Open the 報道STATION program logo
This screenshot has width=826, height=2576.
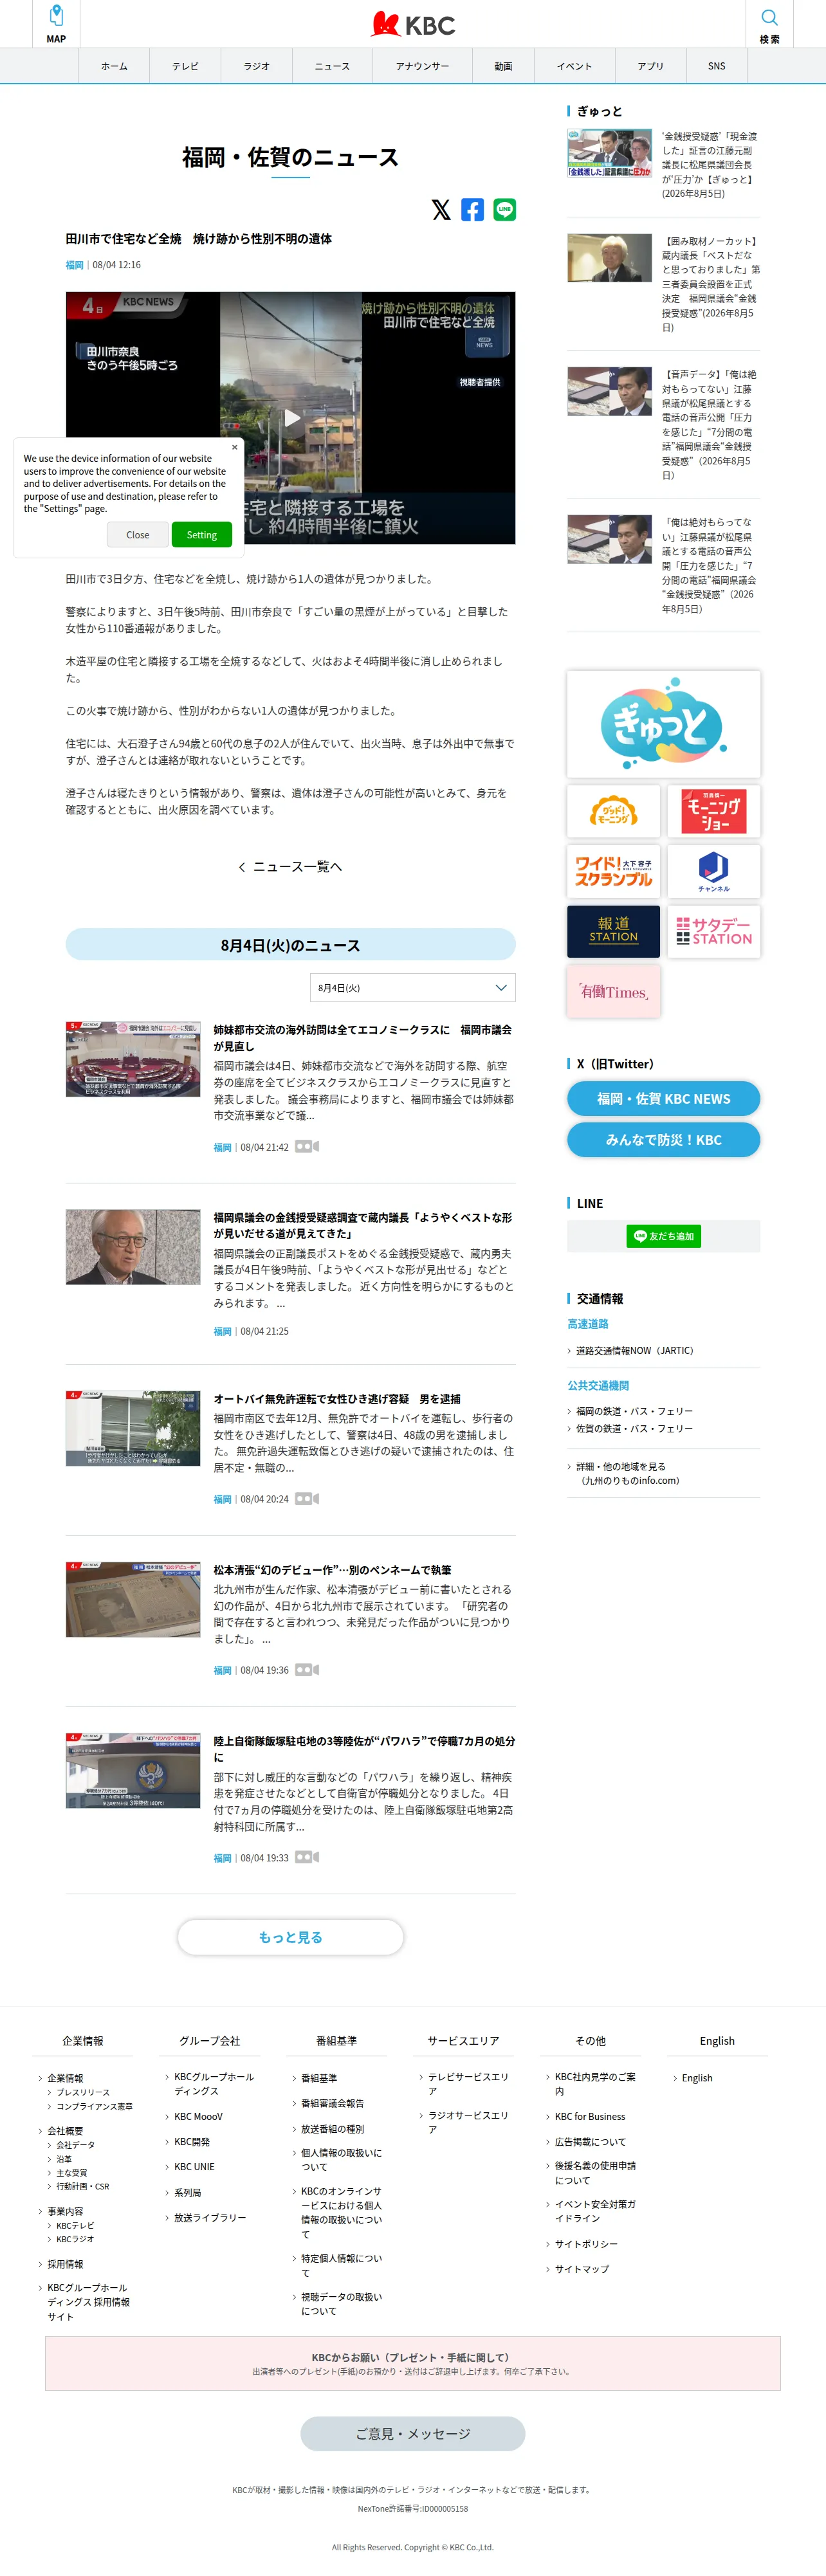tap(613, 931)
